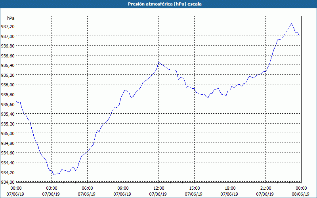The image size is (317, 198).
Task: Select the "15:00" time label
Action: tap(194, 188)
